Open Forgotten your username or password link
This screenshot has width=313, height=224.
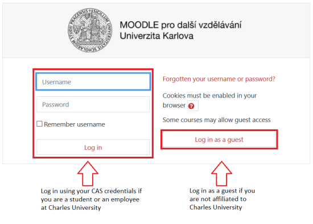click(219, 79)
